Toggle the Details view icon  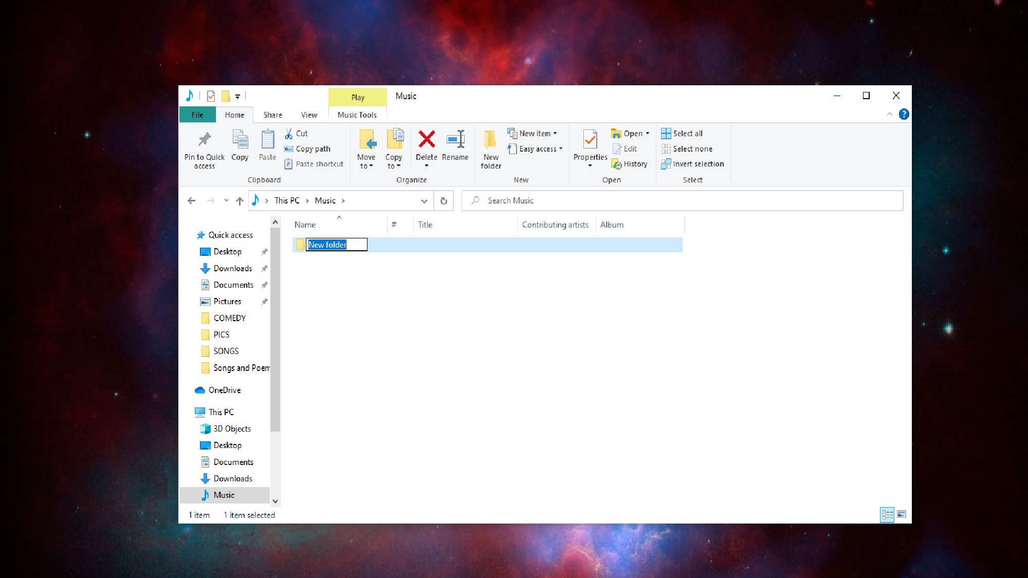coord(888,514)
